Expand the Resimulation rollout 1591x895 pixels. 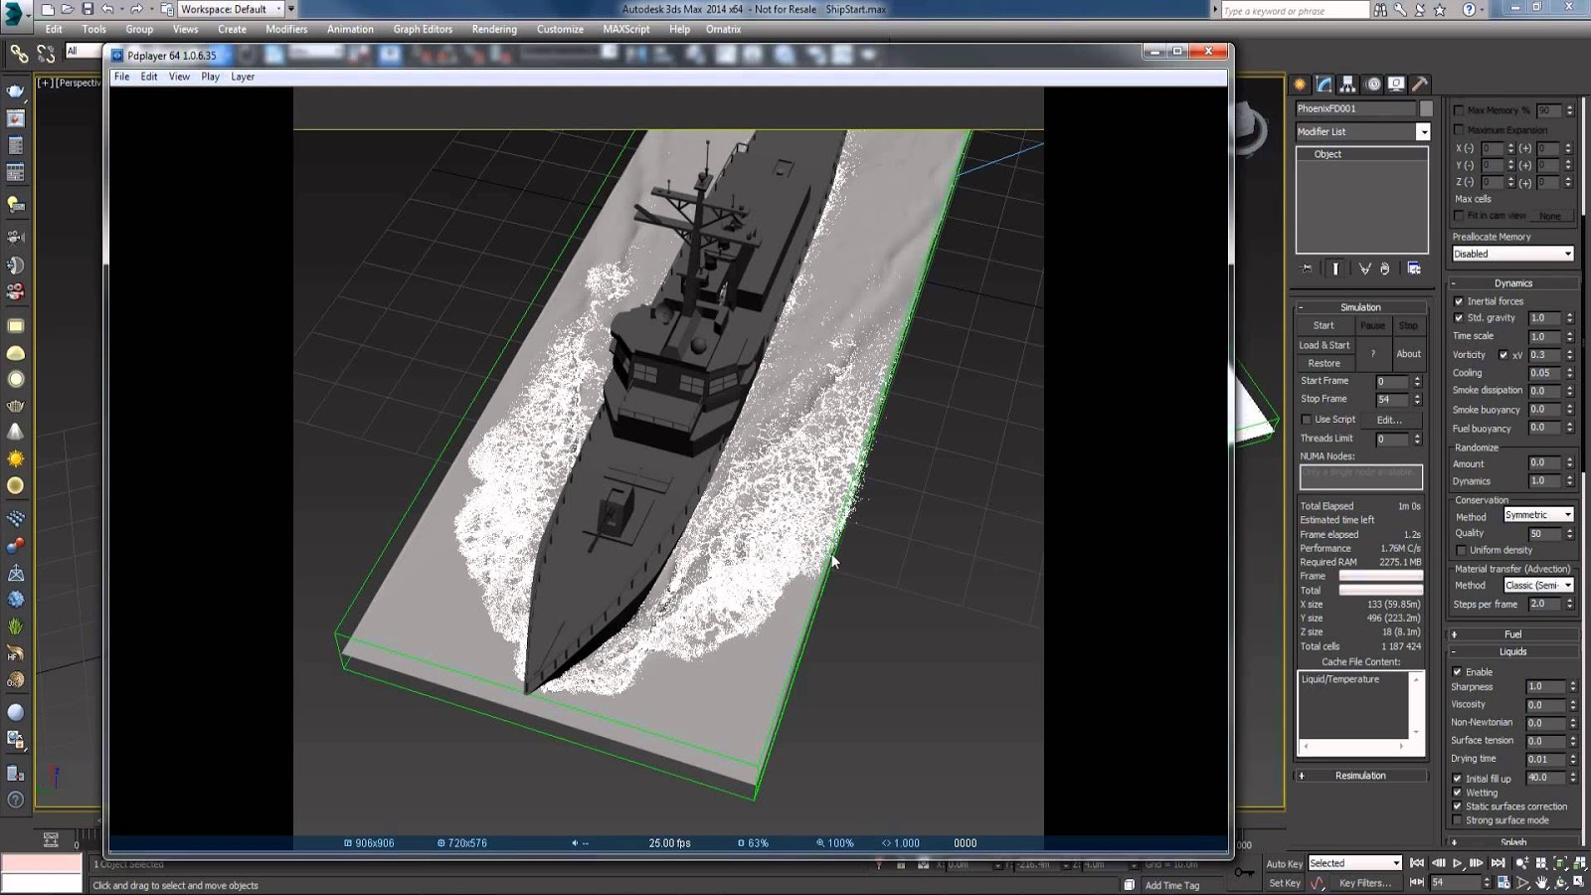(1360, 775)
